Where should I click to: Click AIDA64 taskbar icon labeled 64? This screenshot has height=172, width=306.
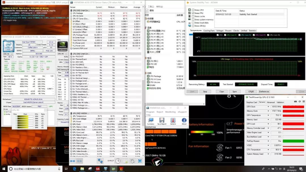[x=98, y=169]
